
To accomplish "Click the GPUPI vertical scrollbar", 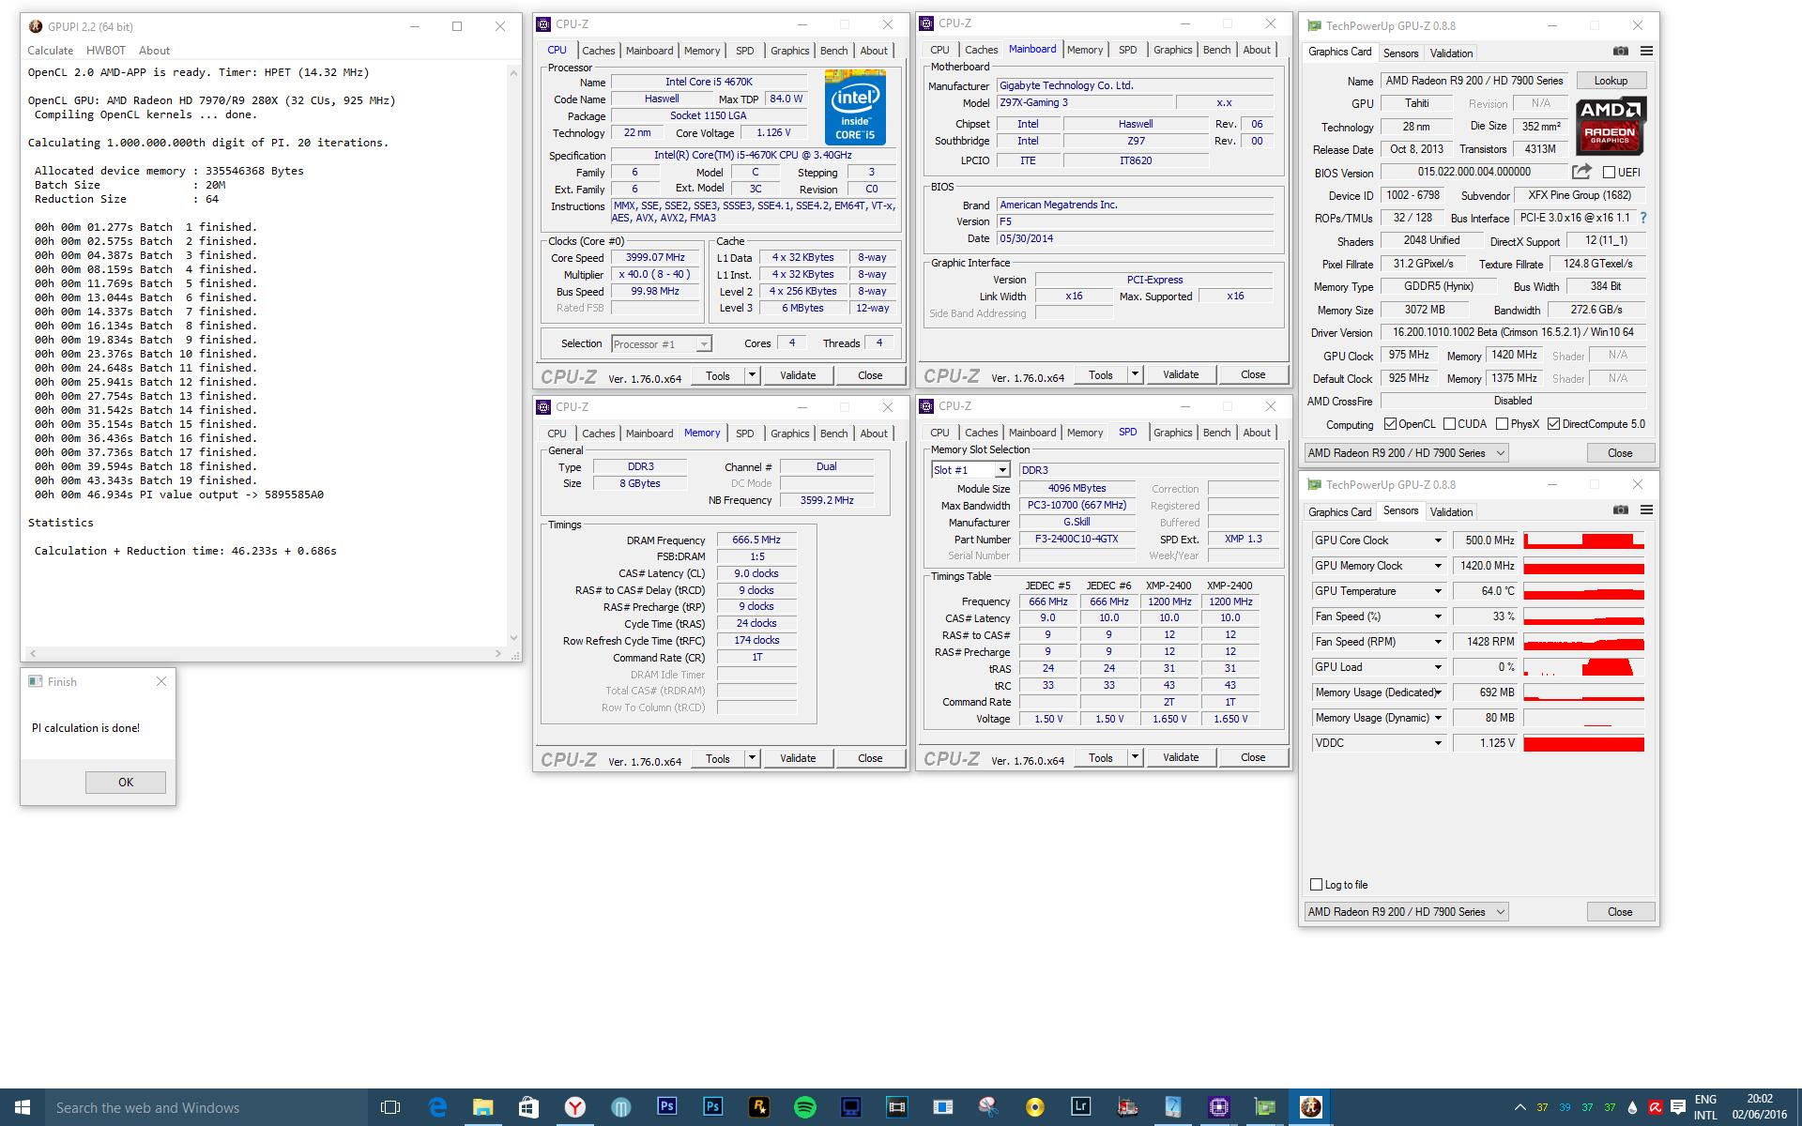I will click(x=513, y=355).
